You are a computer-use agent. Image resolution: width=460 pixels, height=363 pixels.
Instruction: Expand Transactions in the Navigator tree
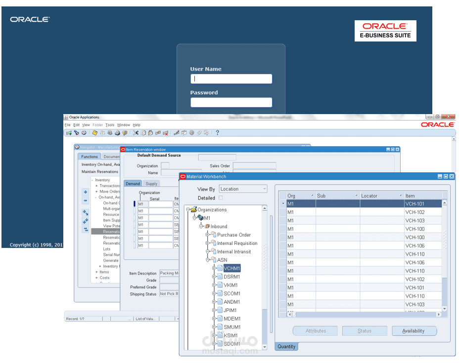(96, 186)
